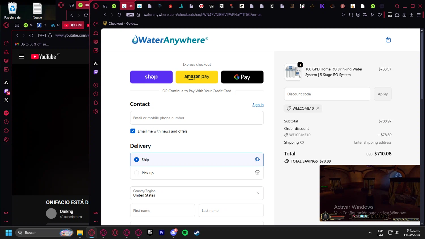The height and width of the screenshot is (239, 425).
Task: Click the YouTube logo in back window
Action: (x=44, y=57)
